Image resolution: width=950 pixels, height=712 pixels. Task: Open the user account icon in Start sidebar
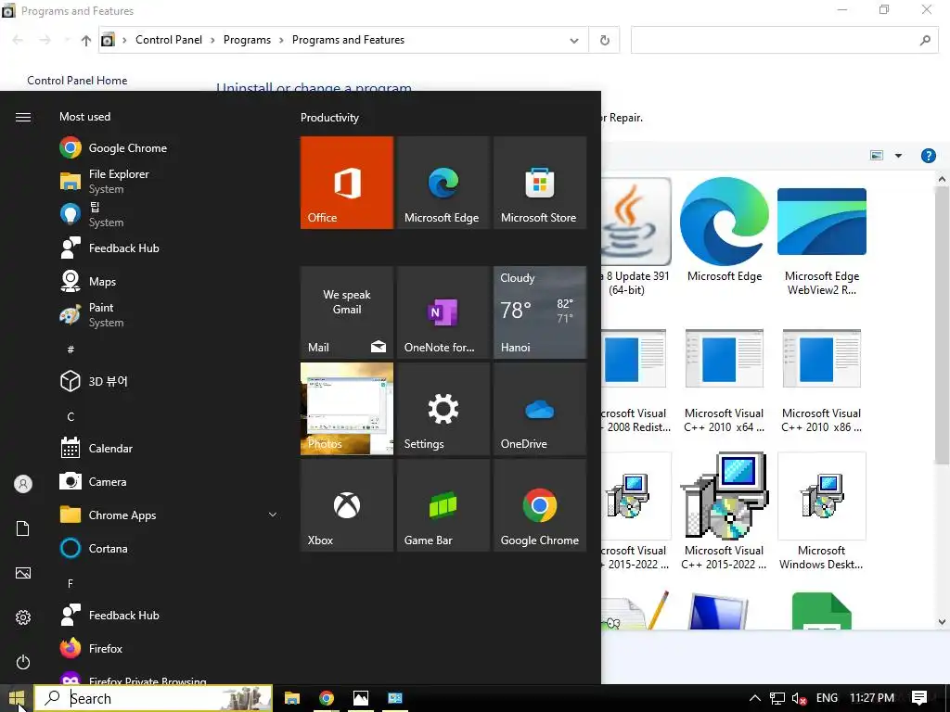click(23, 484)
